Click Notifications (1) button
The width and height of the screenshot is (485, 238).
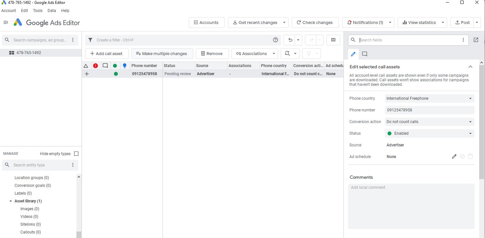[x=365, y=23]
